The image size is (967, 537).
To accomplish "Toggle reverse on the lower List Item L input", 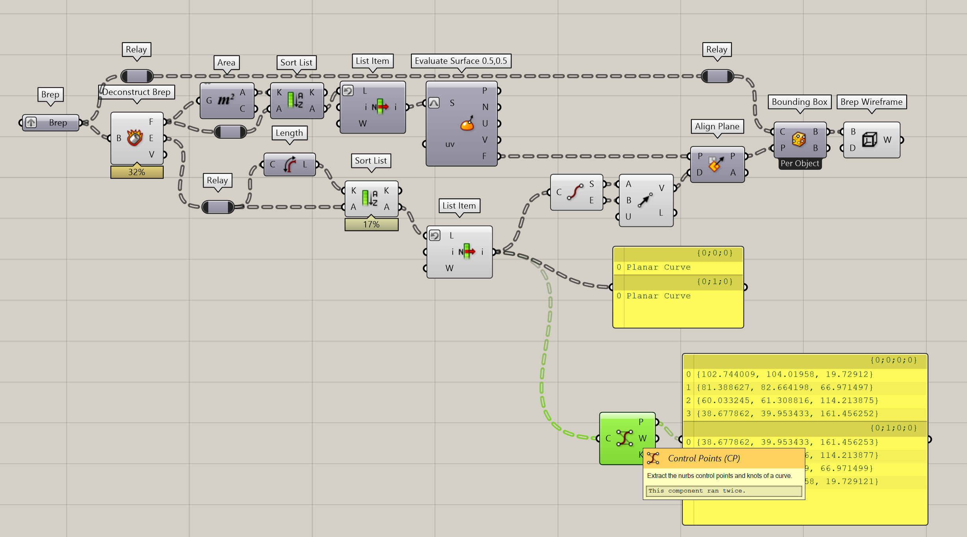I will 435,236.
